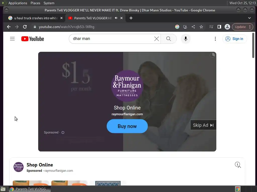
Task: Click the Buy now button
Action: tap(127, 126)
